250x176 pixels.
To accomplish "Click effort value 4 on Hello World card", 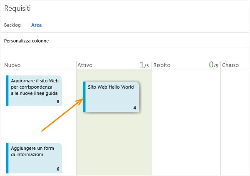I will pos(135,108).
